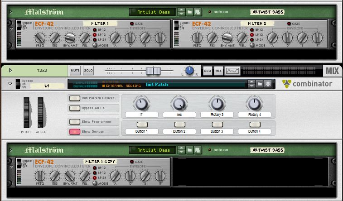Click the Combinator name label '24'

(x=47, y=86)
